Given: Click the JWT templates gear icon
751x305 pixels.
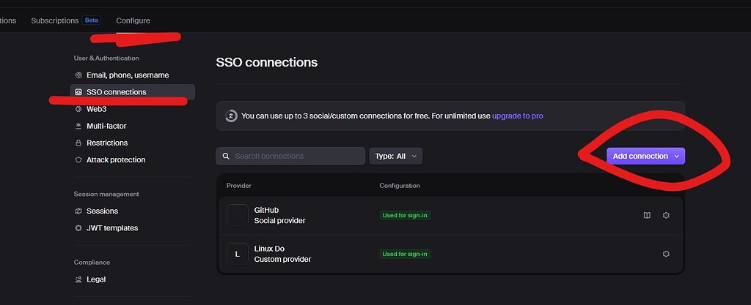Looking at the screenshot, I should click(78, 228).
